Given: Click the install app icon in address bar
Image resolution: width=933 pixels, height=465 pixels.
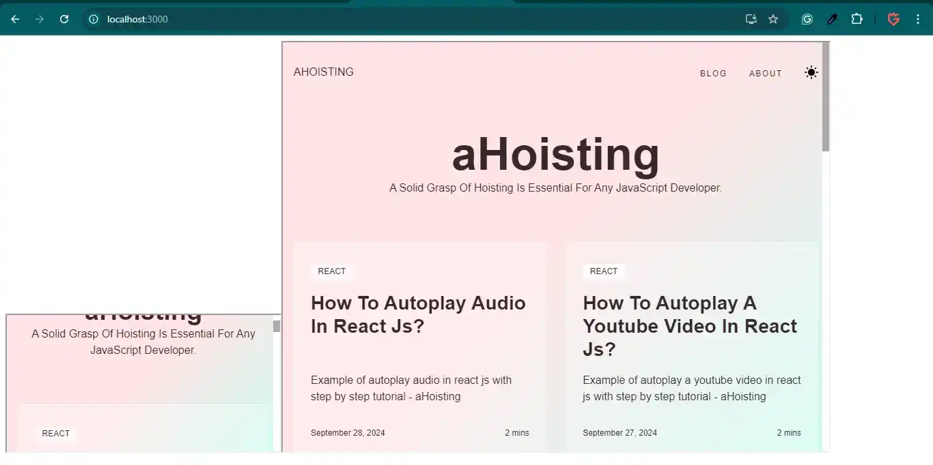Looking at the screenshot, I should [751, 19].
